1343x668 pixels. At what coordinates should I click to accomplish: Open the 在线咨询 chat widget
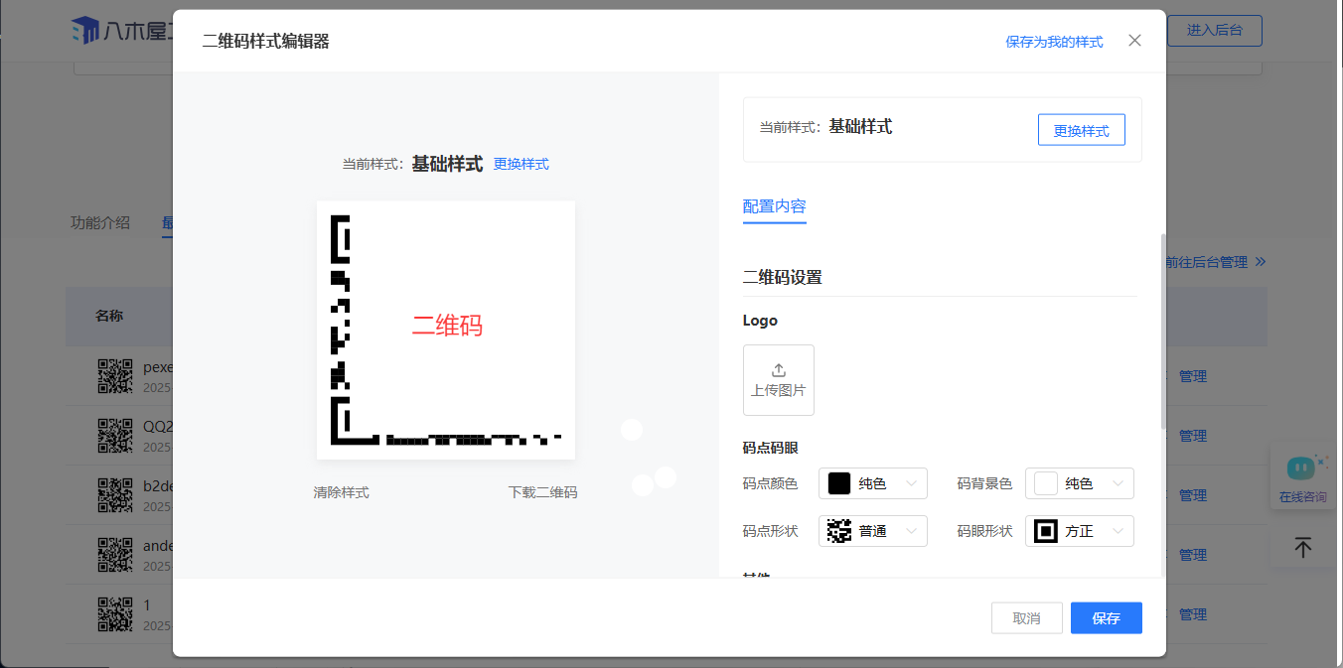point(1302,478)
